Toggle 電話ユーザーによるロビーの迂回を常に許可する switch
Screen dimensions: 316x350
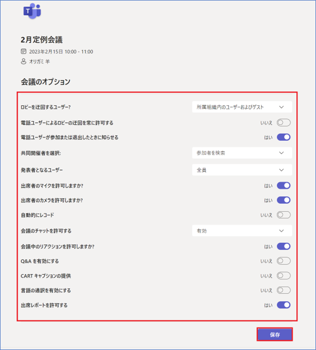click(283, 122)
